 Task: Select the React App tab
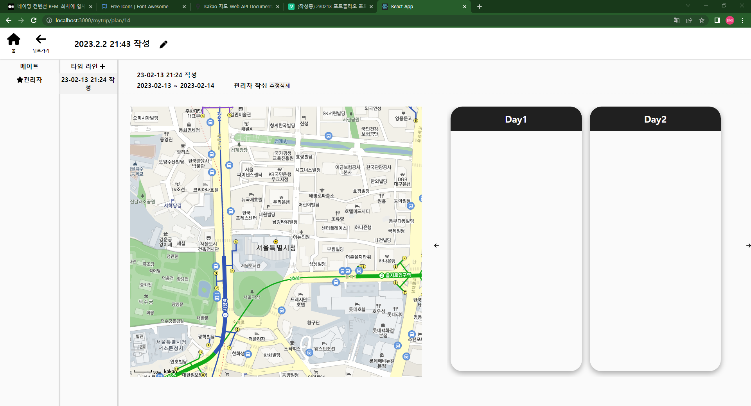coord(424,7)
